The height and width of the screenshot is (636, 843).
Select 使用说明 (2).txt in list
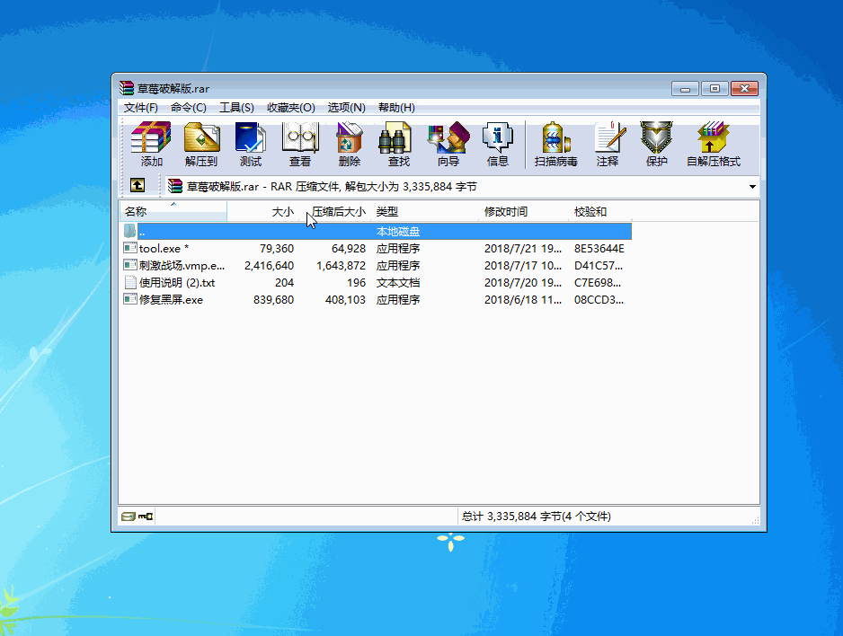pyautogui.click(x=176, y=283)
